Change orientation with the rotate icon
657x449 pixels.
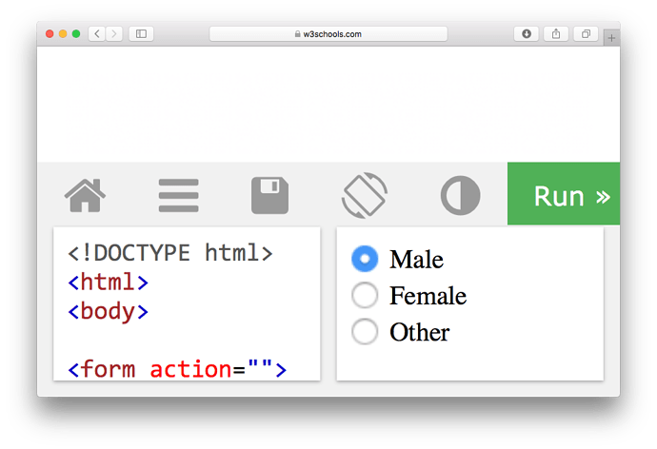point(365,196)
